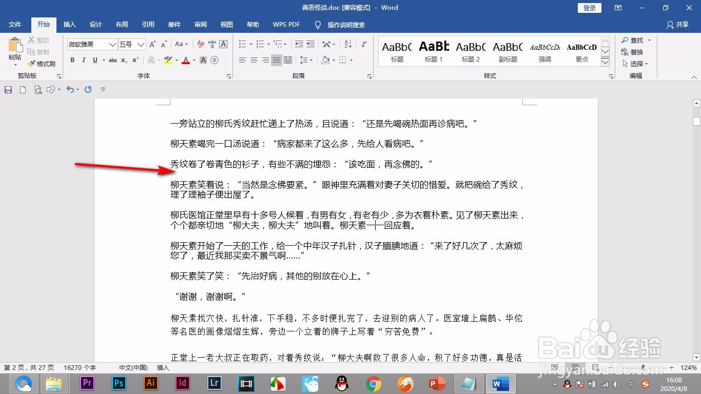Align text left
701x394 pixels.
pyautogui.click(x=243, y=60)
